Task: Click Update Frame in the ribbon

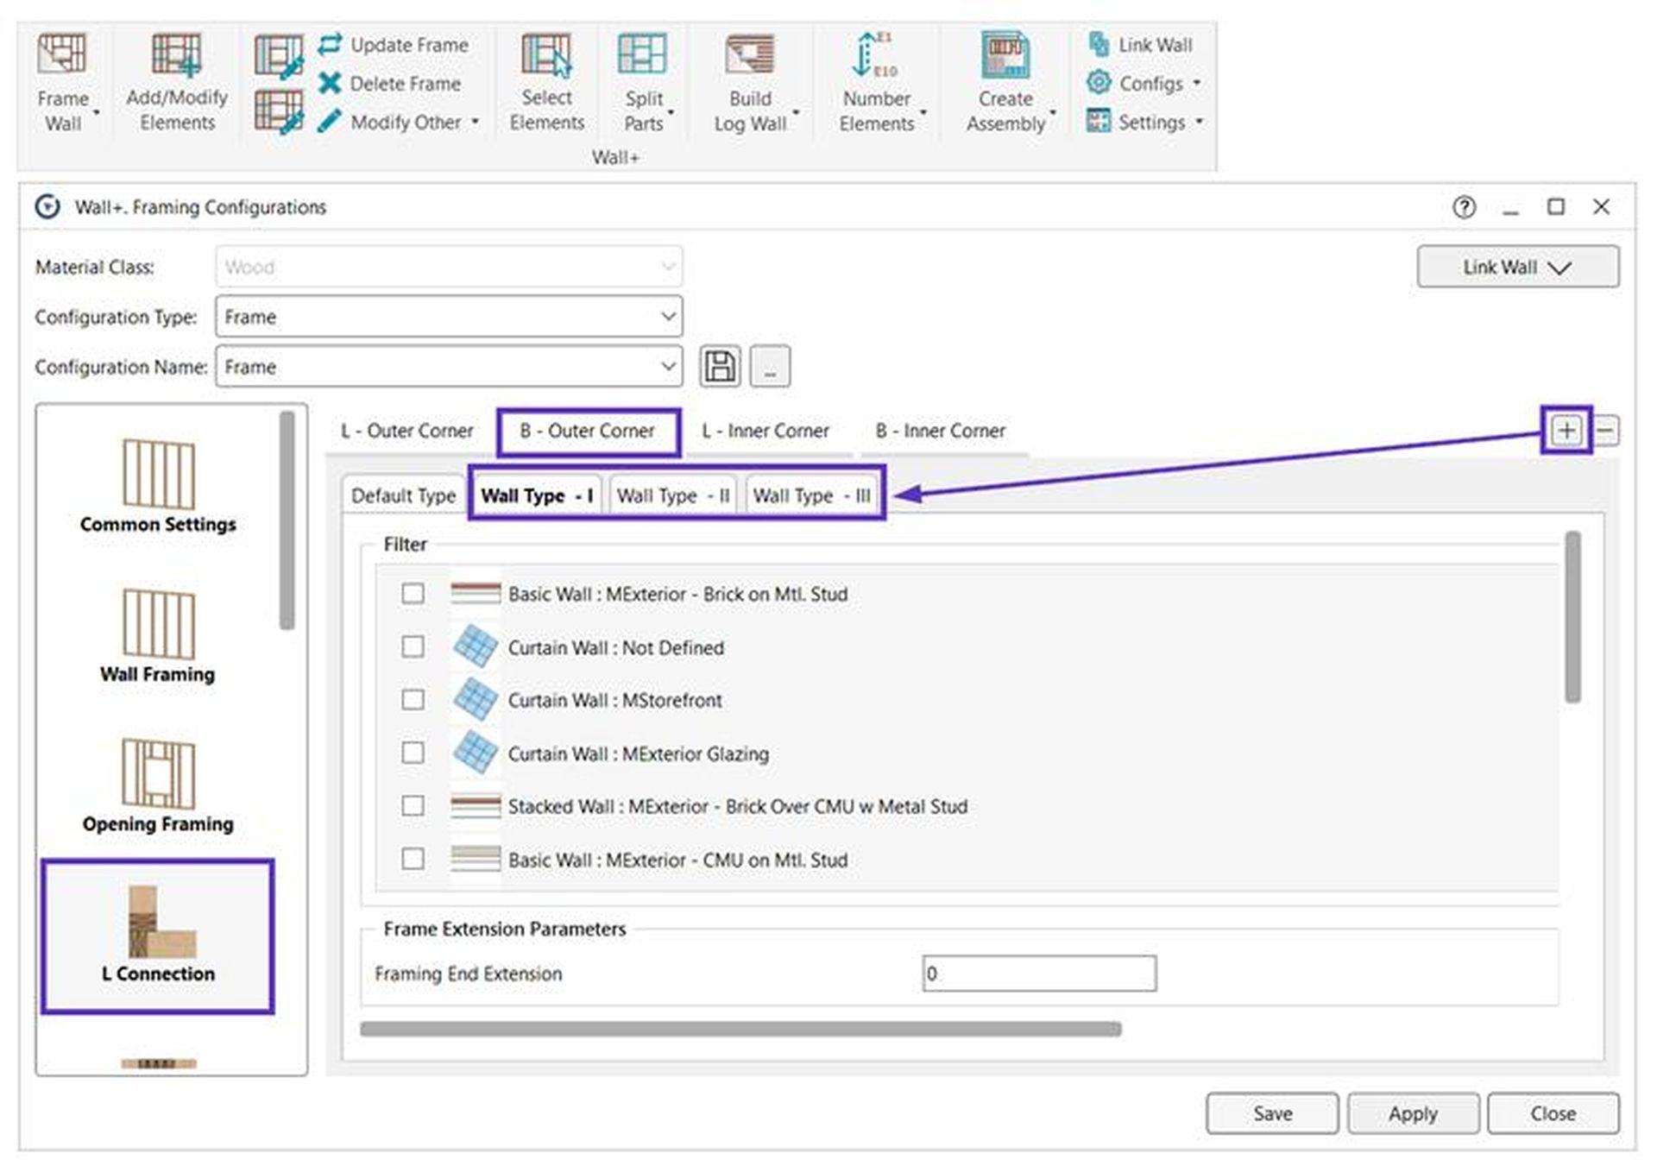Action: 394,45
